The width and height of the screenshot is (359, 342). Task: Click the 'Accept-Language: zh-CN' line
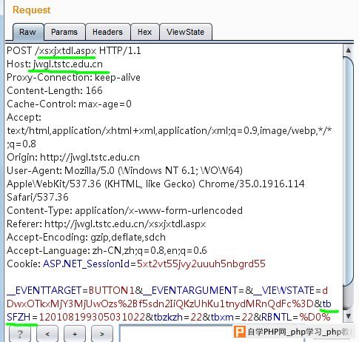coord(107,250)
